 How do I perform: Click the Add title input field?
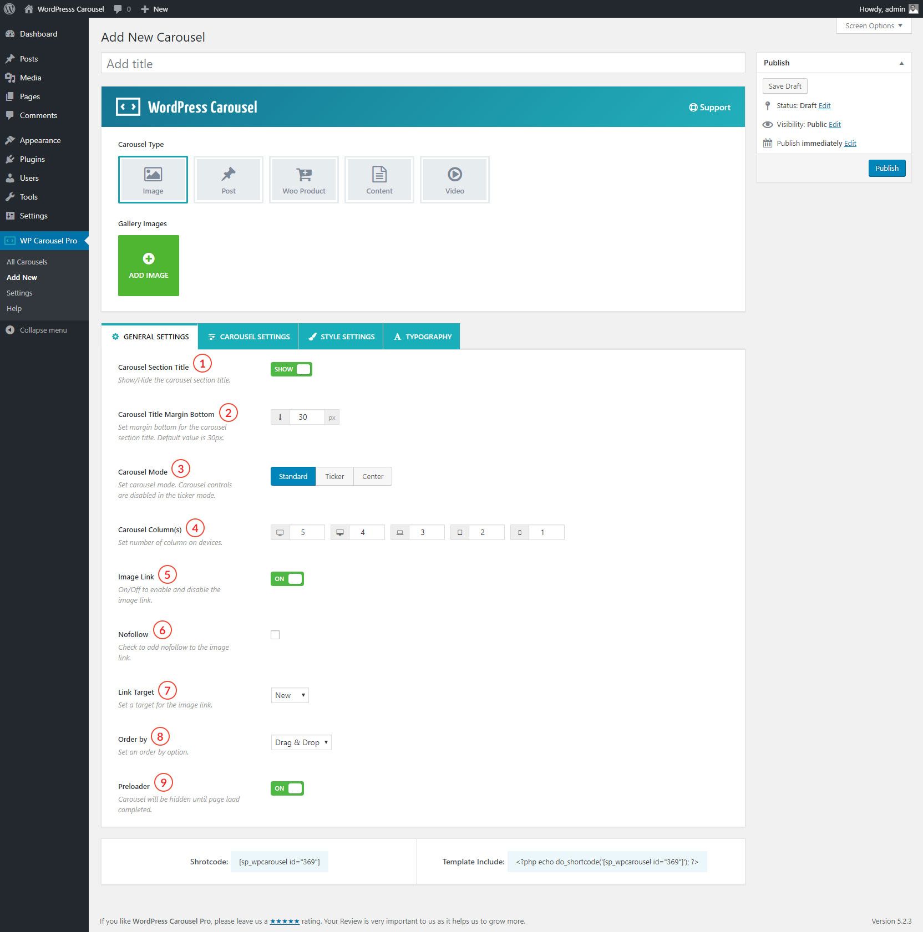coord(423,64)
